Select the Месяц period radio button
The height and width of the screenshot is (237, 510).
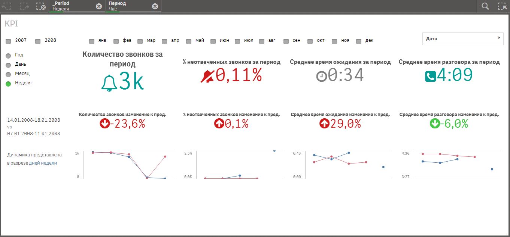pyautogui.click(x=9, y=74)
